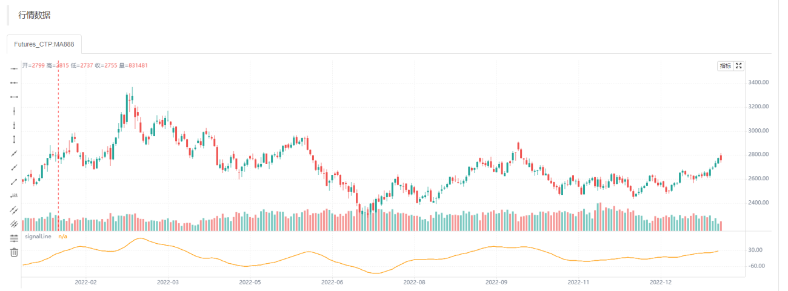Click the 3400.00 price axis label
The height and width of the screenshot is (291, 788).
[x=759, y=82]
